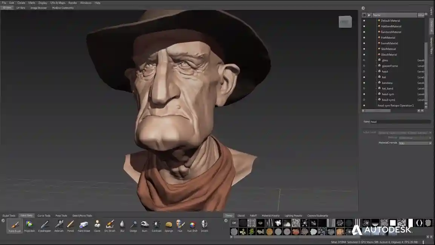Expand the glassesFrame object node
The height and width of the screenshot is (245, 435).
coord(376,66)
